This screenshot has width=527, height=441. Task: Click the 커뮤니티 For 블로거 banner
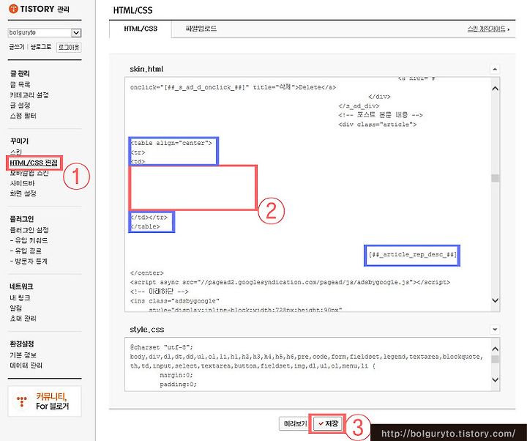(45, 401)
